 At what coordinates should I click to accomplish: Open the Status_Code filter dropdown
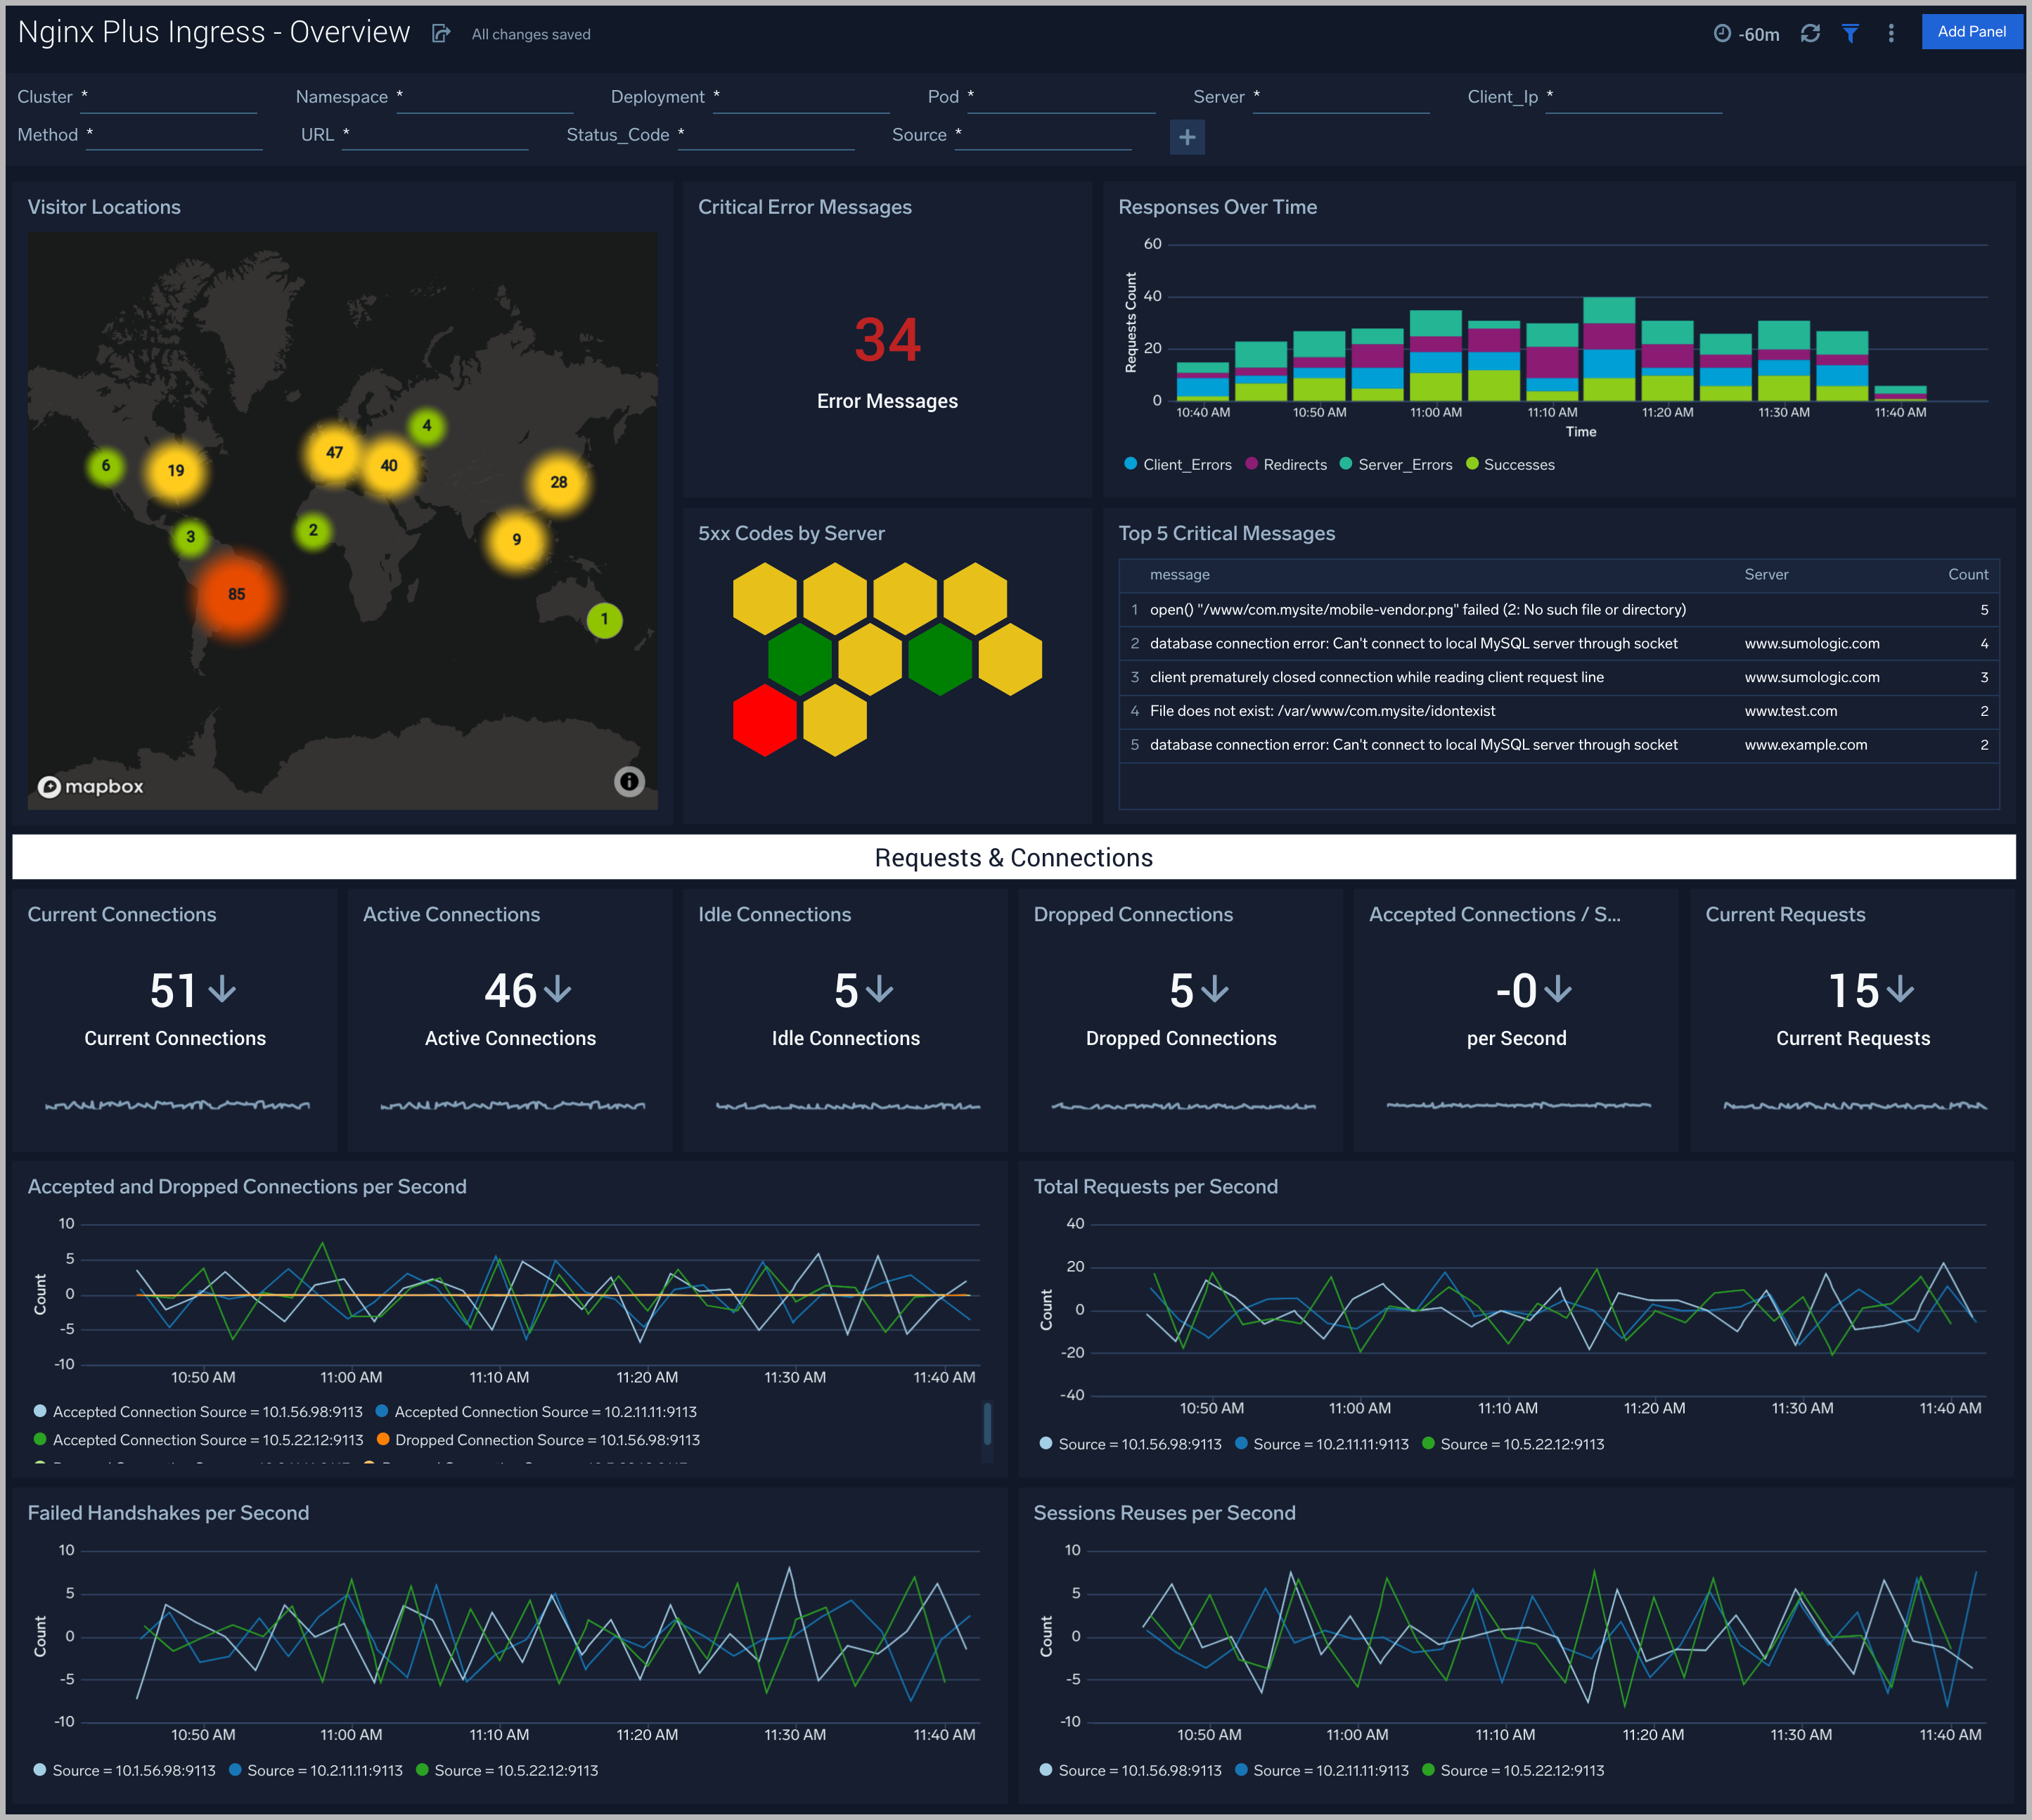click(765, 134)
